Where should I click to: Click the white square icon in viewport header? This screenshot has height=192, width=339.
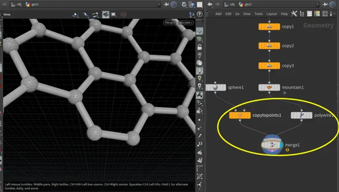[200, 4]
